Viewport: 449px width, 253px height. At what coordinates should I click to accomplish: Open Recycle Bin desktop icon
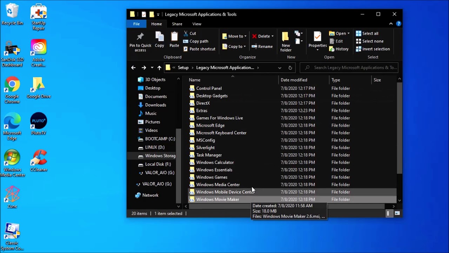12,14
